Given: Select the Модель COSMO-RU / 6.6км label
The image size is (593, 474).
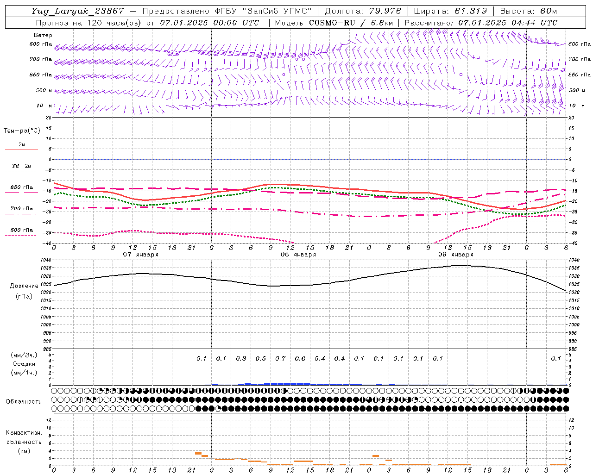Looking at the screenshot, I should tap(334, 23).
